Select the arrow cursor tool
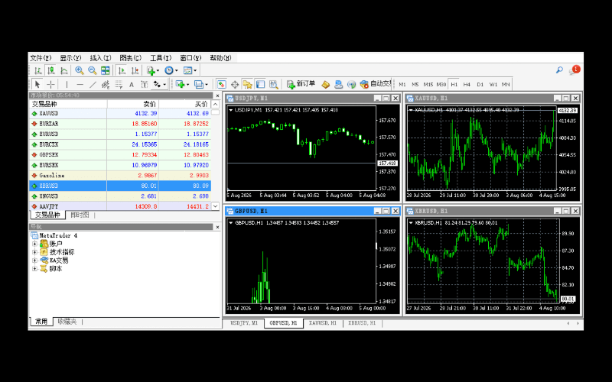The width and height of the screenshot is (612, 382). pyautogui.click(x=37, y=84)
